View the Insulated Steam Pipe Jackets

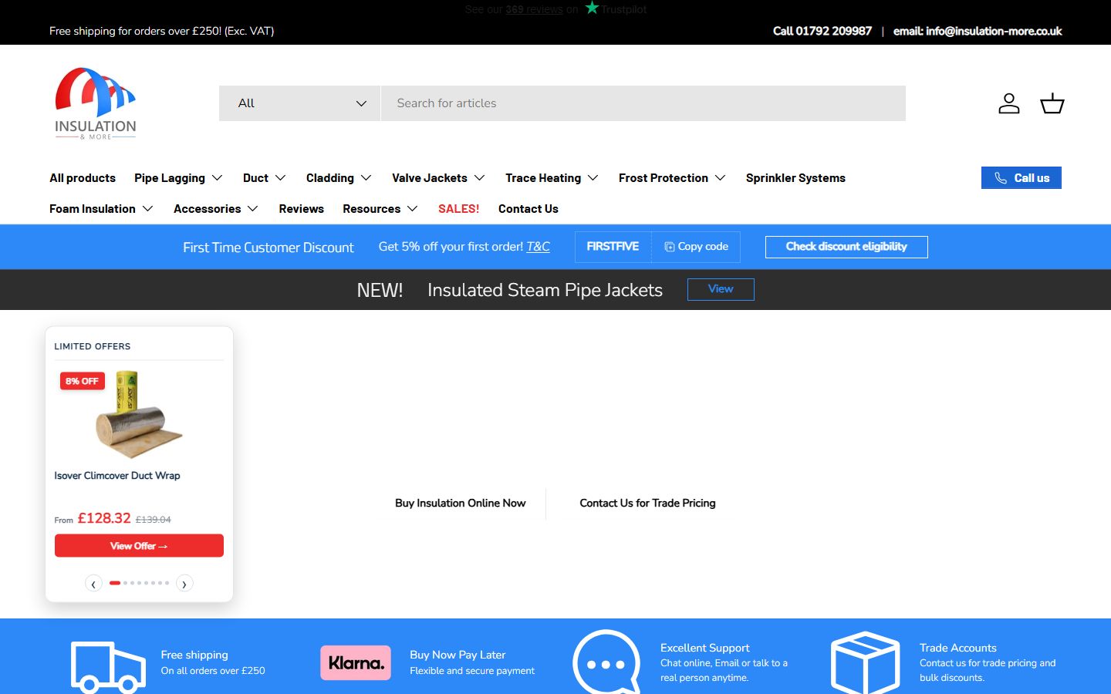(721, 289)
